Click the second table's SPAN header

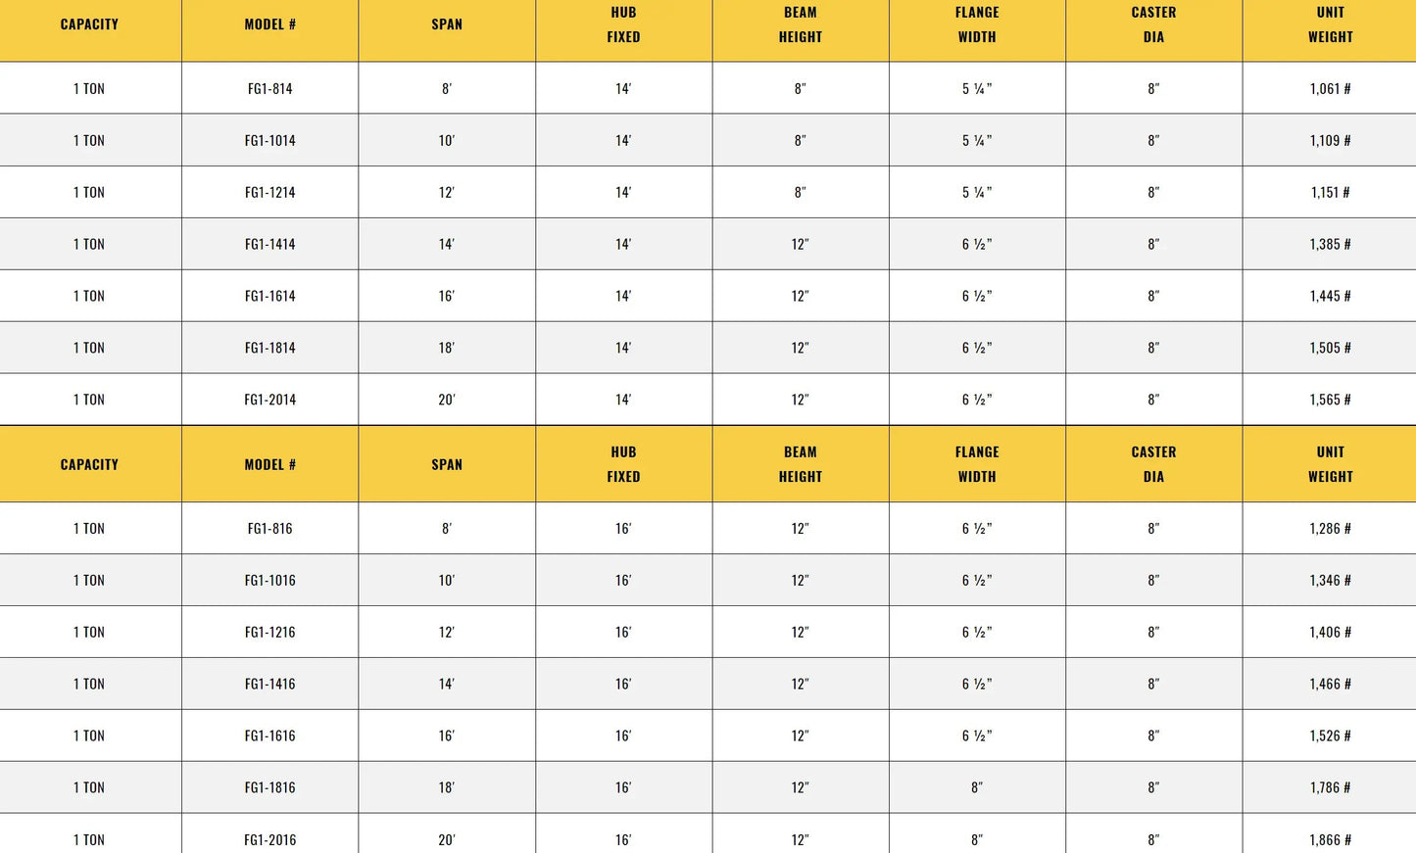tap(447, 465)
